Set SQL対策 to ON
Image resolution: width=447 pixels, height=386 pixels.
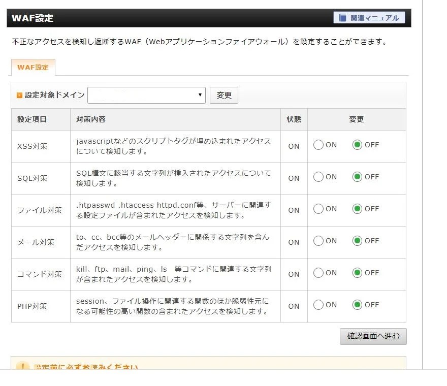point(318,177)
